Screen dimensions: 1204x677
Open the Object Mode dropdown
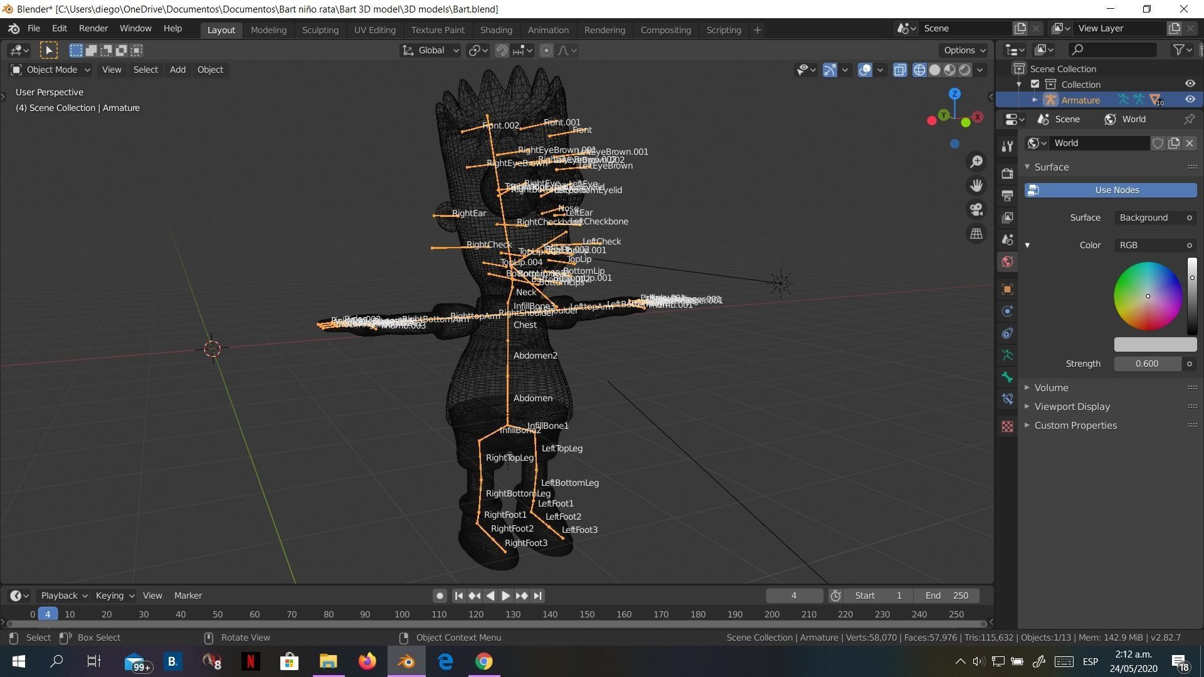pos(51,70)
